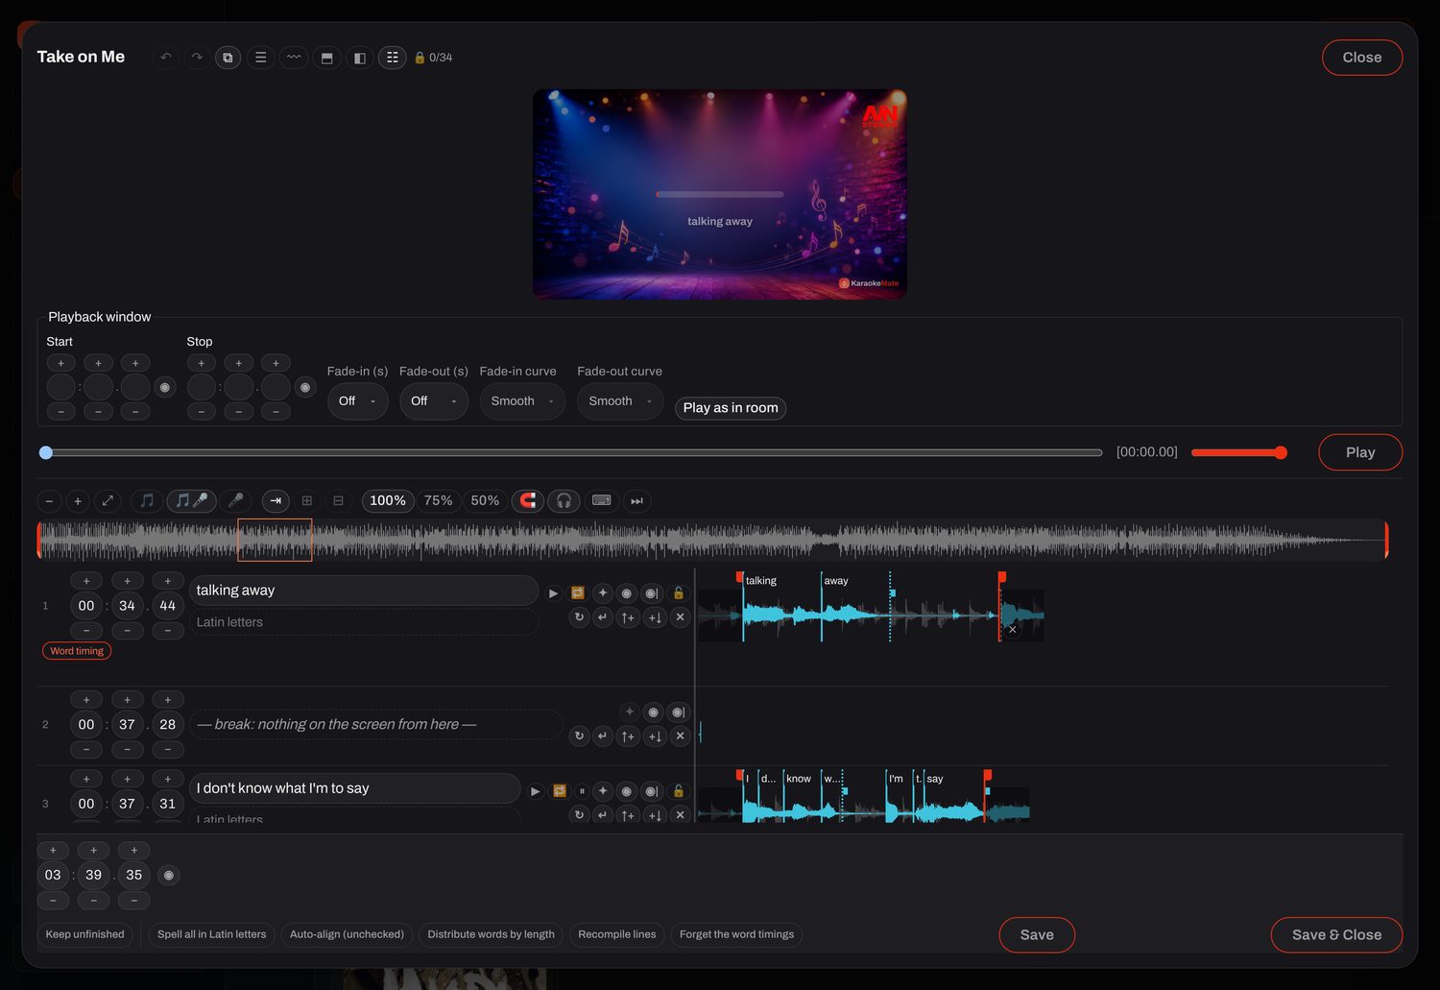
Task: Toggle lock icon on 'talking away' line
Action: click(679, 593)
